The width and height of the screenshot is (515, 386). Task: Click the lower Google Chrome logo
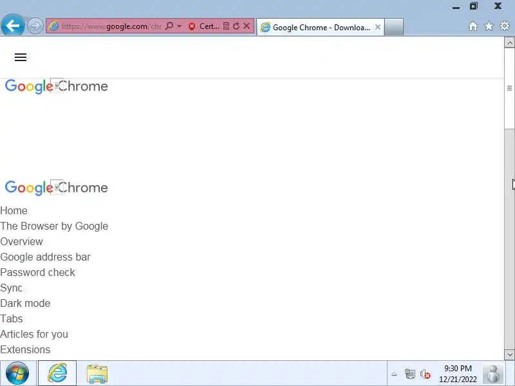click(56, 188)
